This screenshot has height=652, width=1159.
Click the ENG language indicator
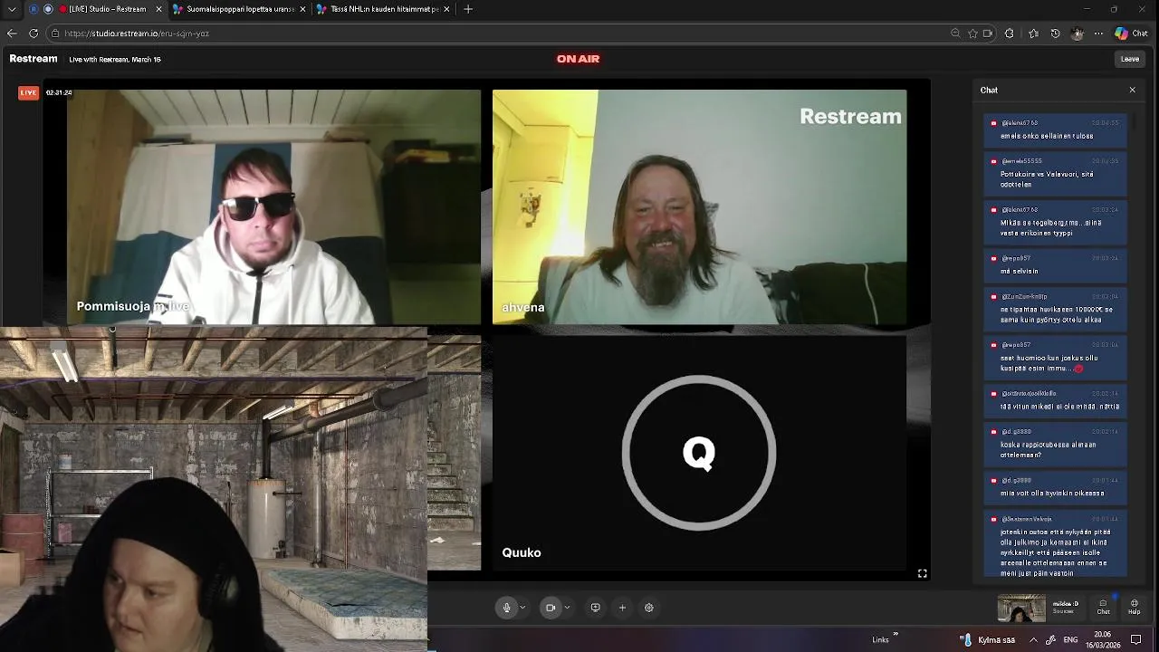[x=1069, y=639]
